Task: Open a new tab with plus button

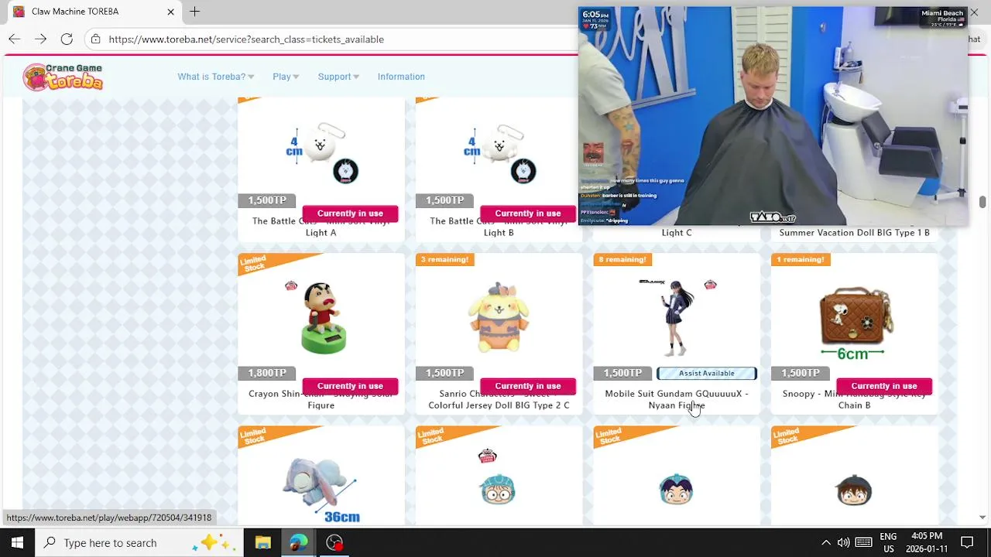Action: coord(195,12)
